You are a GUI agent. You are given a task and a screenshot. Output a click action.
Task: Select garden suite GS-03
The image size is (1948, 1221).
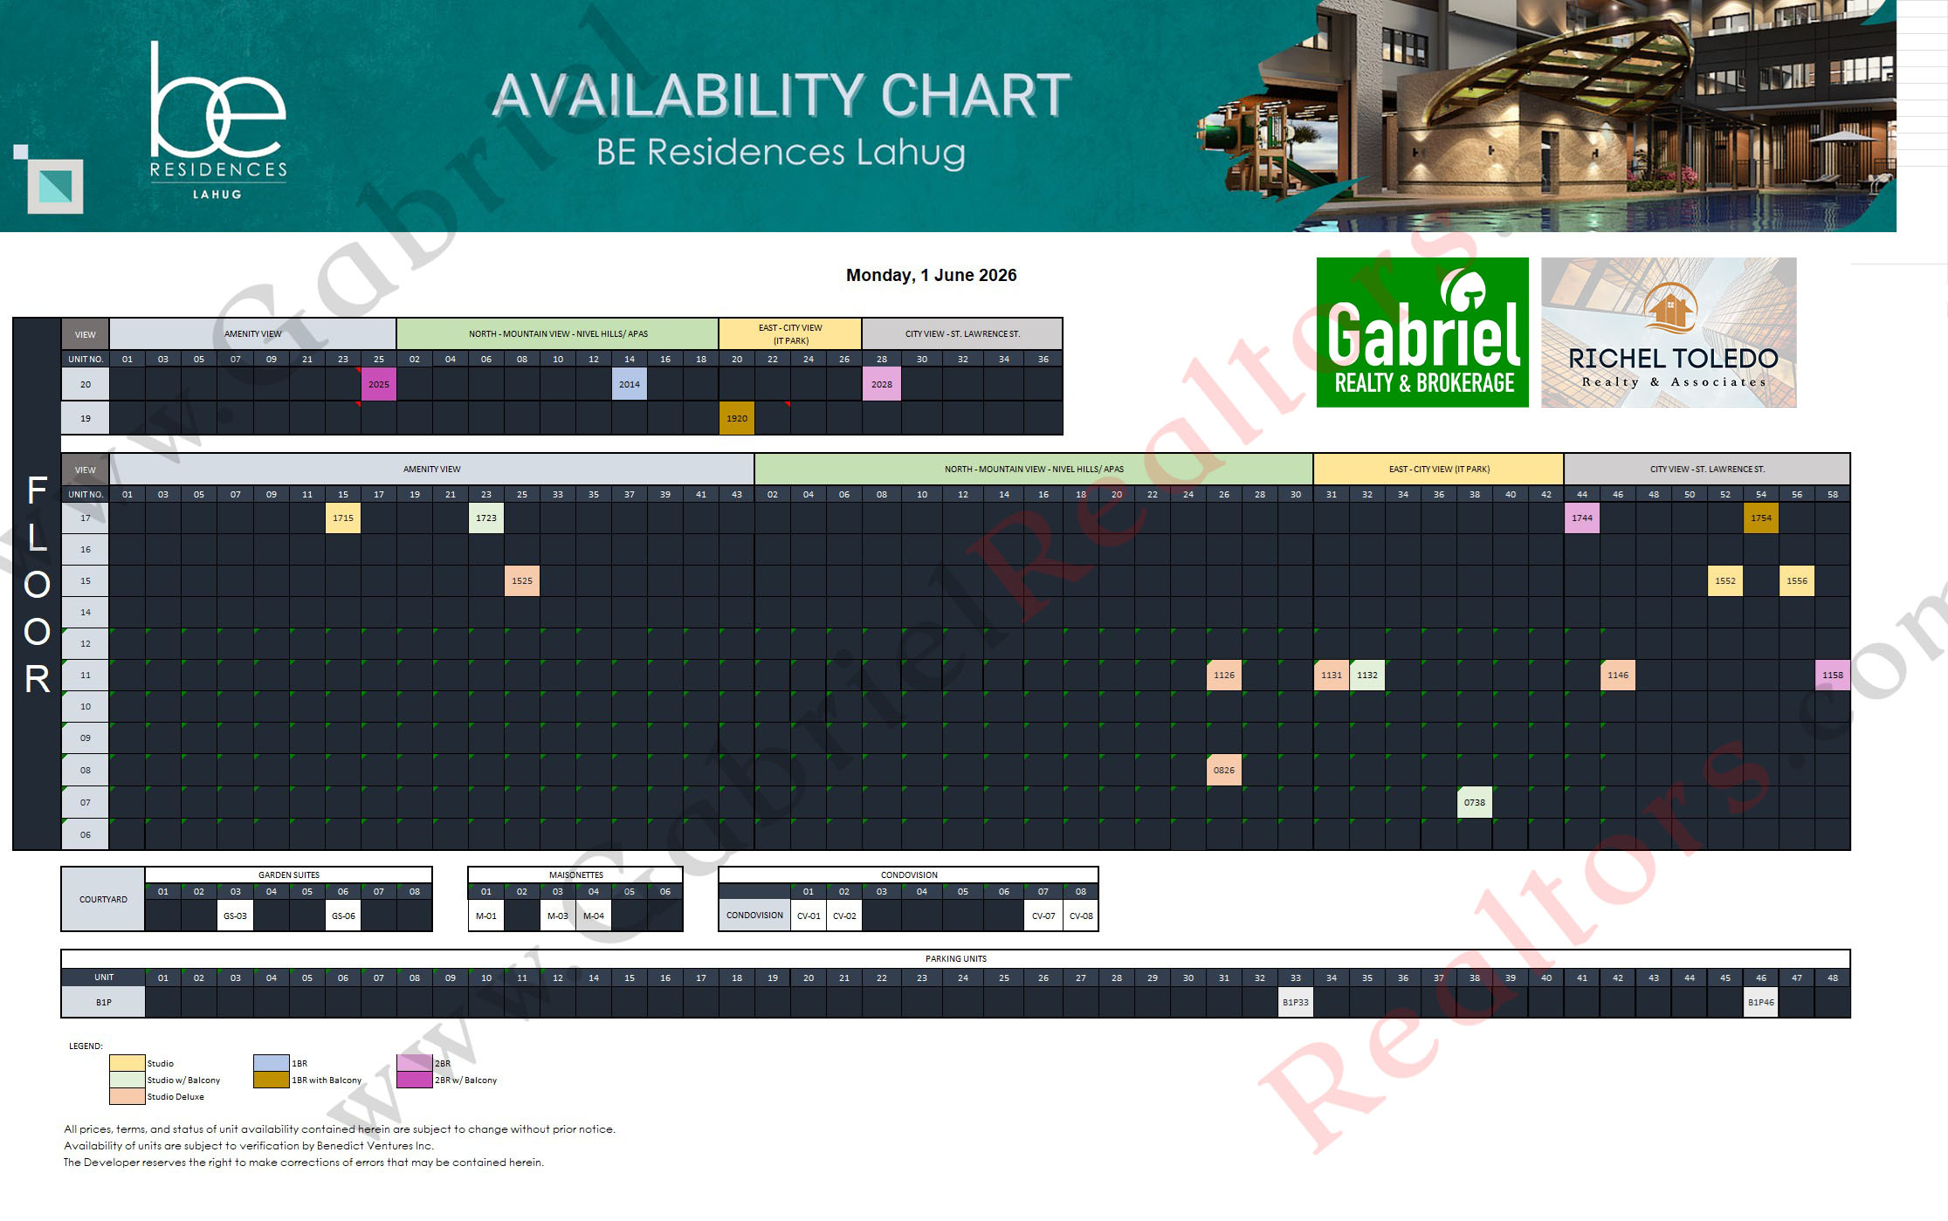tap(235, 916)
